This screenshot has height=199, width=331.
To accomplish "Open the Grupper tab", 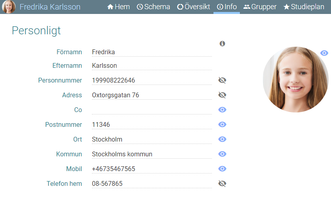I will [x=260, y=7].
